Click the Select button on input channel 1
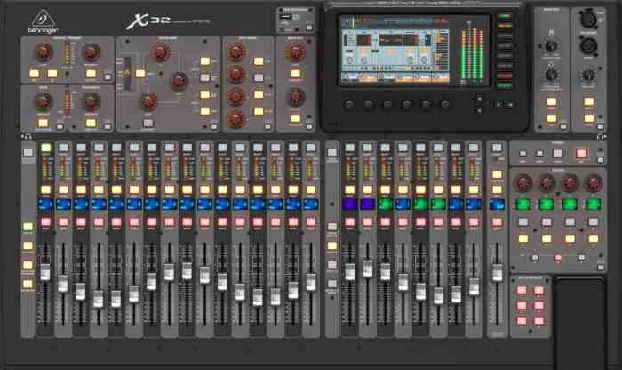This screenshot has width=622, height=370. point(45,148)
